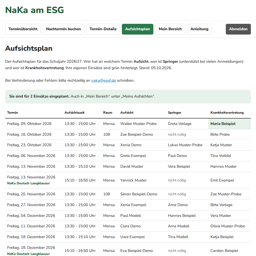The height and width of the screenshot is (256, 256).
Task: Click the Abmelden button
Action: click(x=238, y=29)
